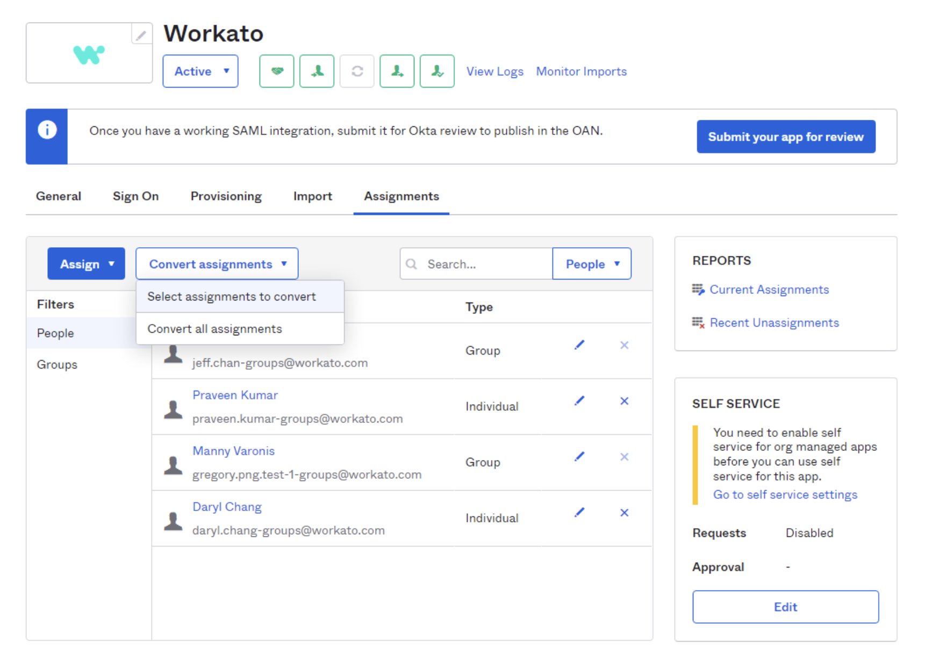This screenshot has height=661, width=932.
Task: Open the People search-type dropdown
Action: pos(592,264)
